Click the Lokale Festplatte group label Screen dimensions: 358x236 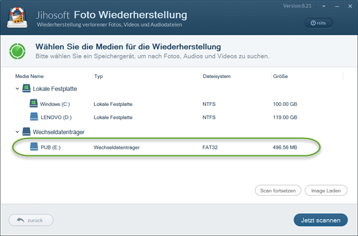(x=55, y=88)
